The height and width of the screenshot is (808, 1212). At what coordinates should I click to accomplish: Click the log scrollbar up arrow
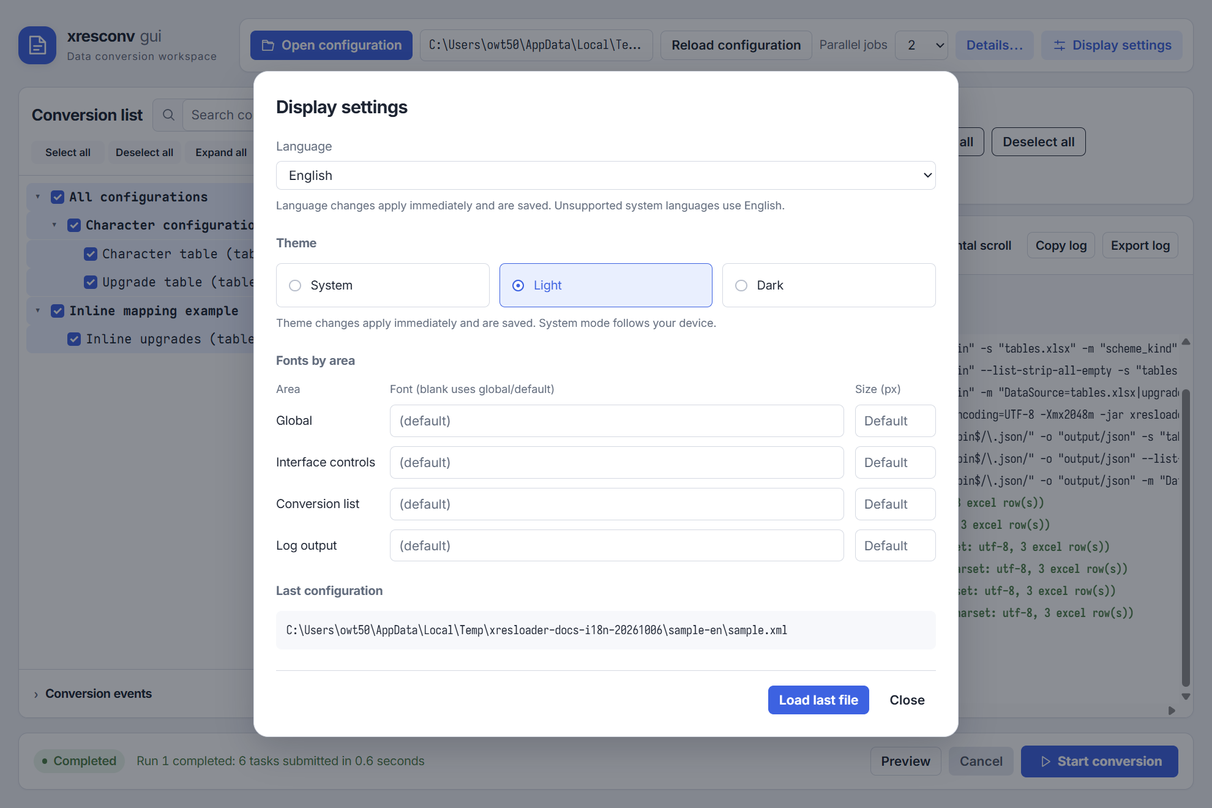1186,342
